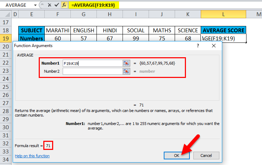Viewport: 262px width, 165px height.
Task: Select column J header
Action: pos(162,14)
